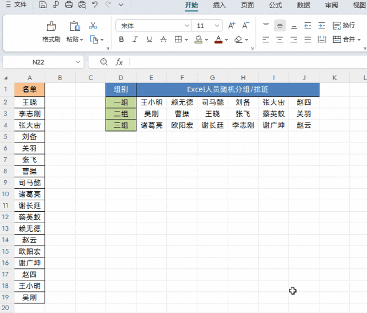367x313 pixels.
Task: Click the 合并 merge cells button
Action: pyautogui.click(x=343, y=39)
